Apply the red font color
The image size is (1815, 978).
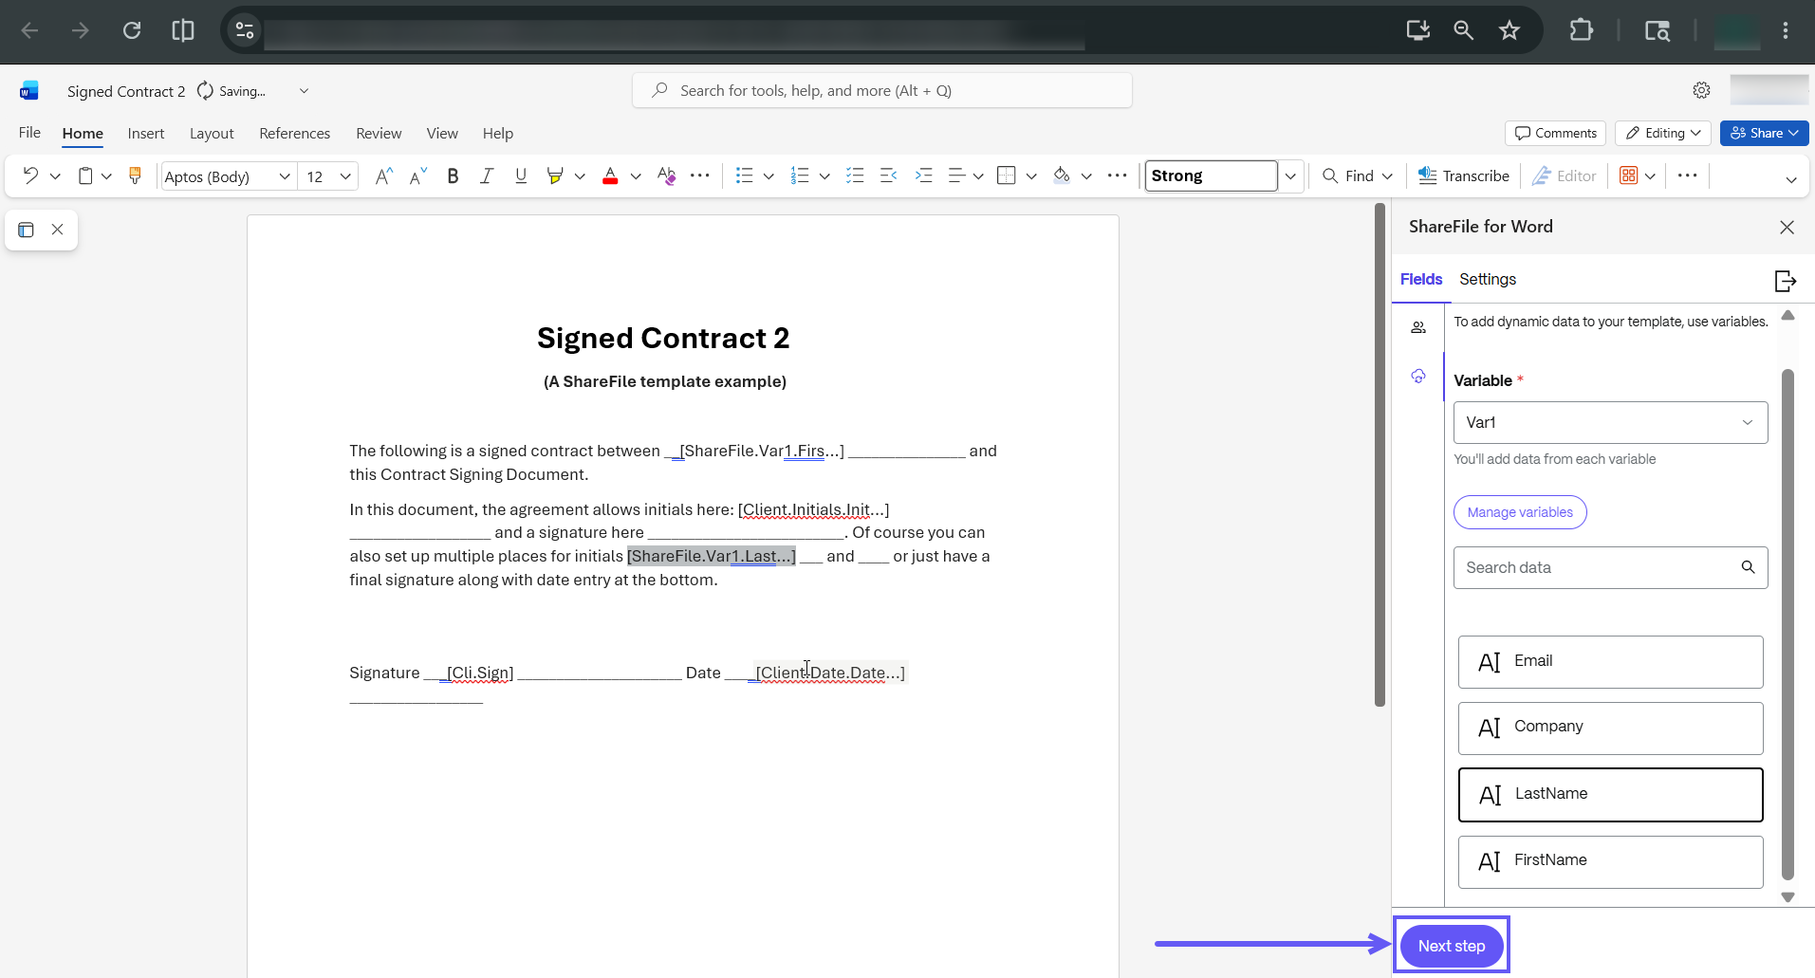[x=610, y=175]
